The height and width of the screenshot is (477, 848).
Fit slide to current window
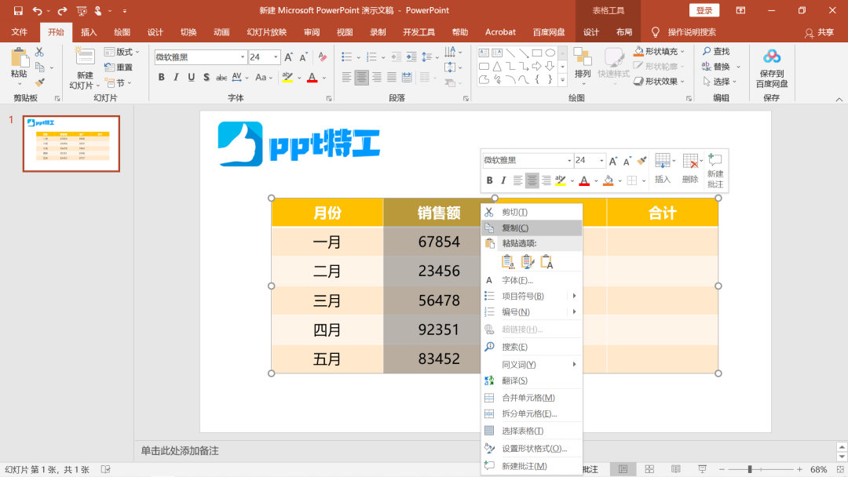tap(840, 469)
